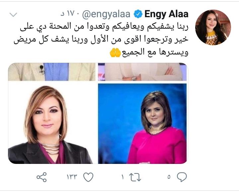Image resolution: width=239 pixels, height=192 pixels.
Task: Open the photo of woman in pink top
Action: [x=142, y=124]
